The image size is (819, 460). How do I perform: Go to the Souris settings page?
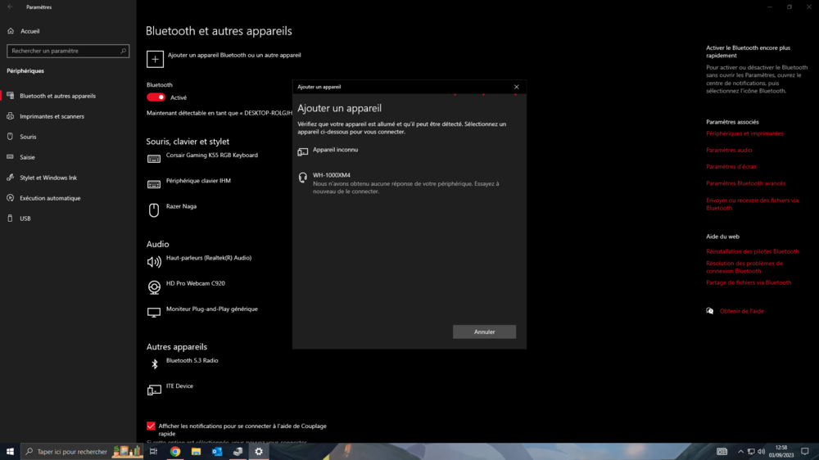tap(28, 137)
